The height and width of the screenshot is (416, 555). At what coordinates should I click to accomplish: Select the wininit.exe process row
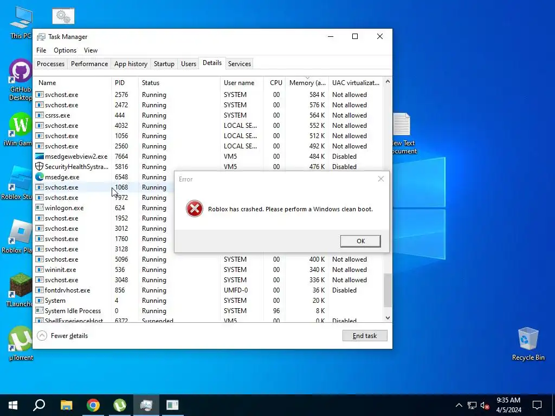(209, 270)
